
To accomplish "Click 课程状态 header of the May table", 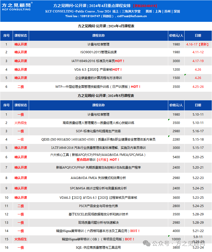I will point(21,105).
